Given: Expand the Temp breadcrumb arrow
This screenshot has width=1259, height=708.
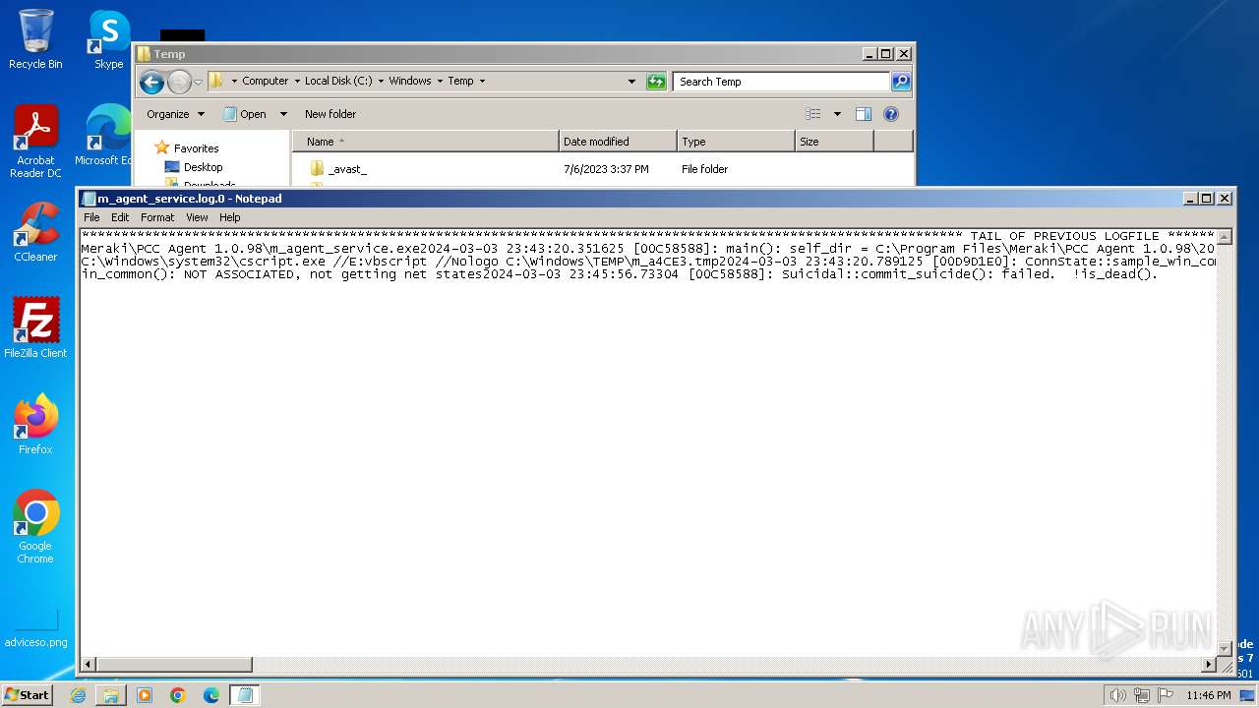Looking at the screenshot, I should pos(482,82).
